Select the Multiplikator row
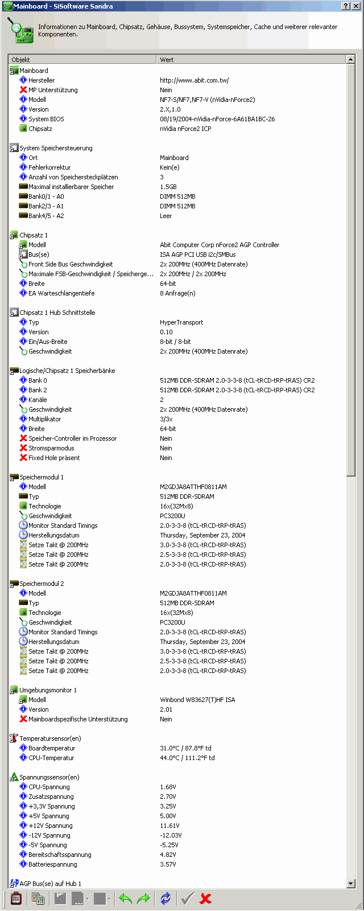This screenshot has width=364, height=911. [177, 419]
